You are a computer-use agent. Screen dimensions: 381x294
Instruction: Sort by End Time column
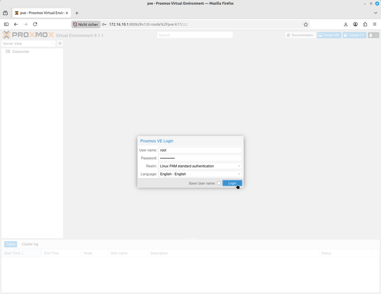click(x=61, y=253)
